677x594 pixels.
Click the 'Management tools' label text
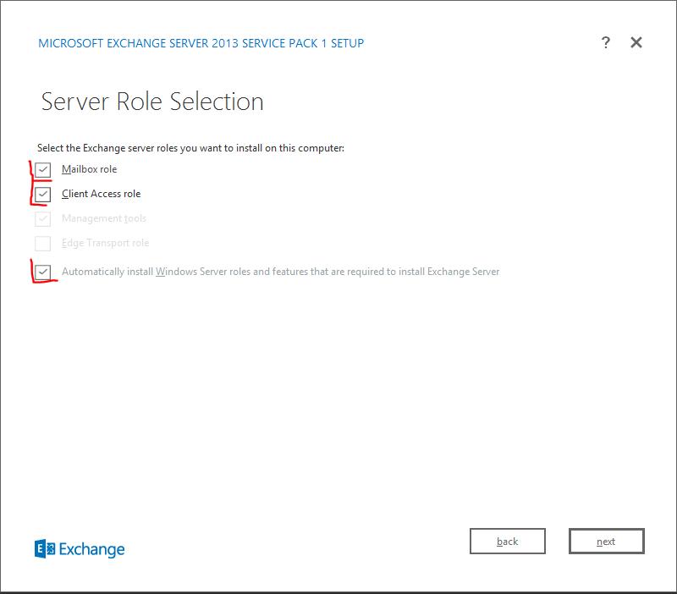[103, 218]
